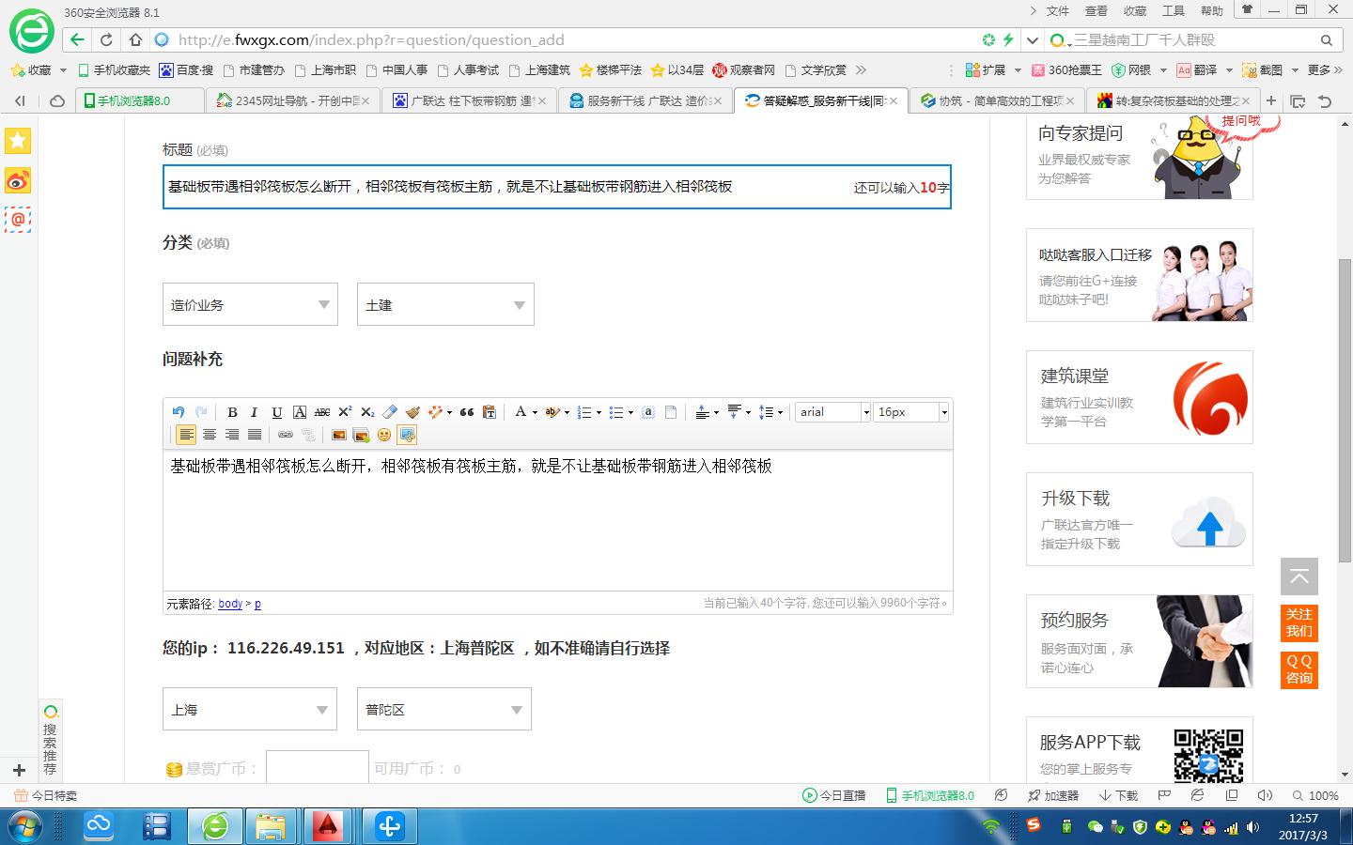Insert a blockquote

click(467, 412)
